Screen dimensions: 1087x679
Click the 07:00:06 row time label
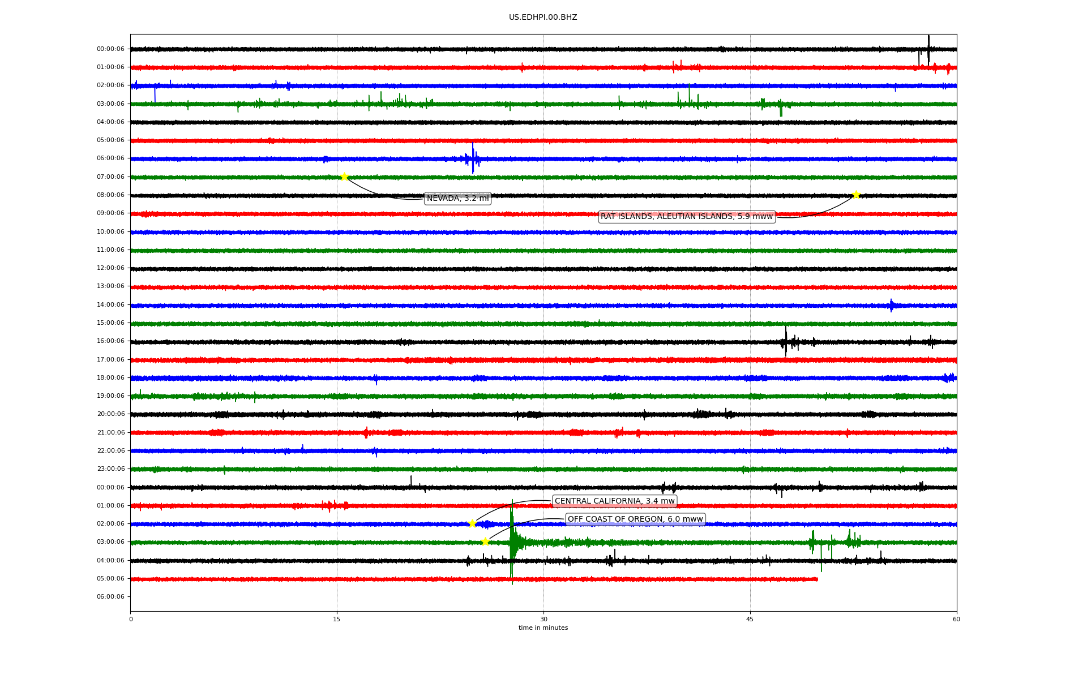pyautogui.click(x=110, y=177)
